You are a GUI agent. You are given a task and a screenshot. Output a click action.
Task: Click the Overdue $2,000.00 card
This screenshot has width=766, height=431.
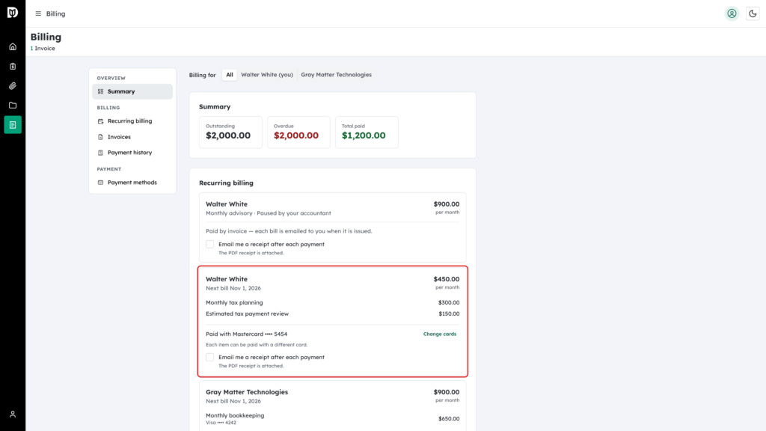click(x=298, y=132)
